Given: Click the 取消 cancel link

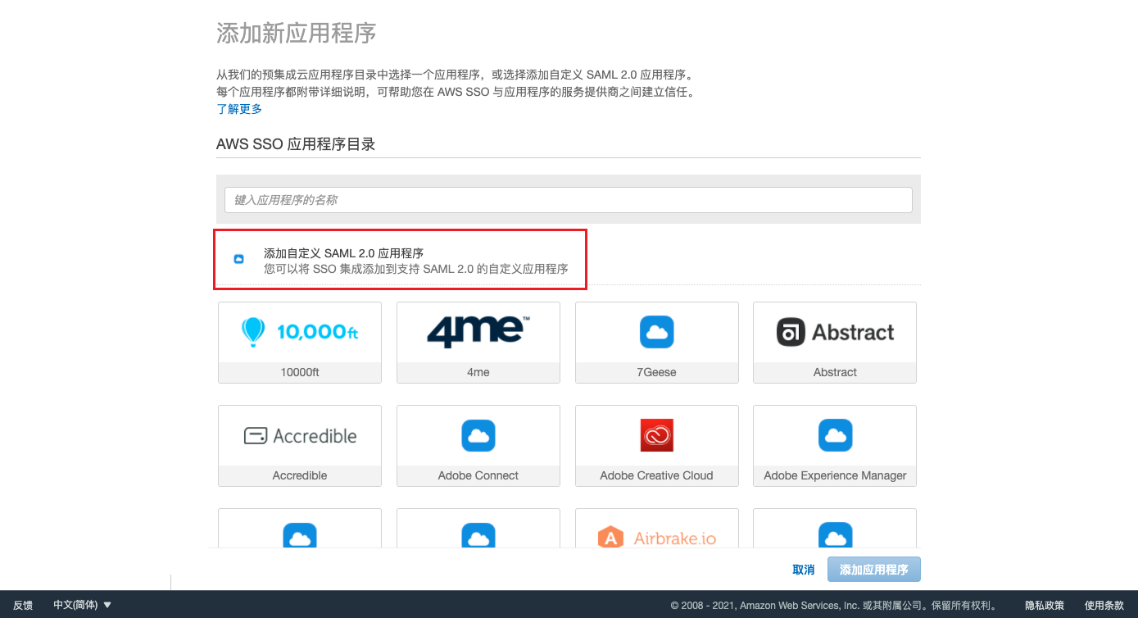Looking at the screenshot, I should tap(803, 570).
